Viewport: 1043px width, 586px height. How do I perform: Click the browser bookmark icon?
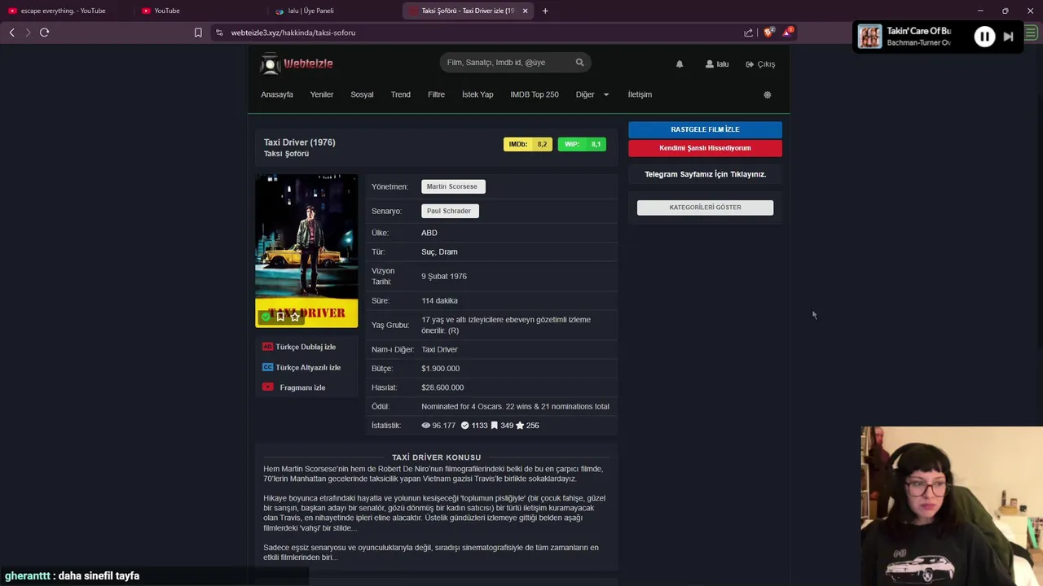[x=198, y=33]
